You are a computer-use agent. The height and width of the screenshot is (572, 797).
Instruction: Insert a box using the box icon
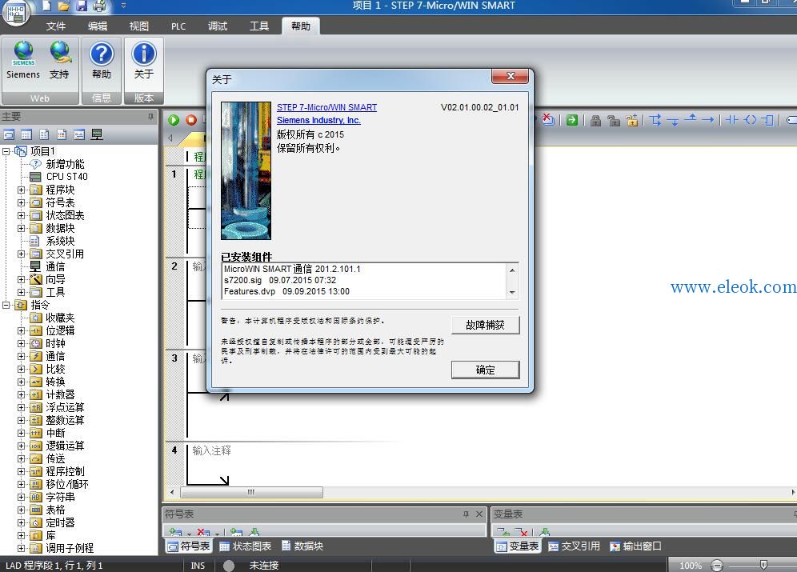click(x=768, y=120)
